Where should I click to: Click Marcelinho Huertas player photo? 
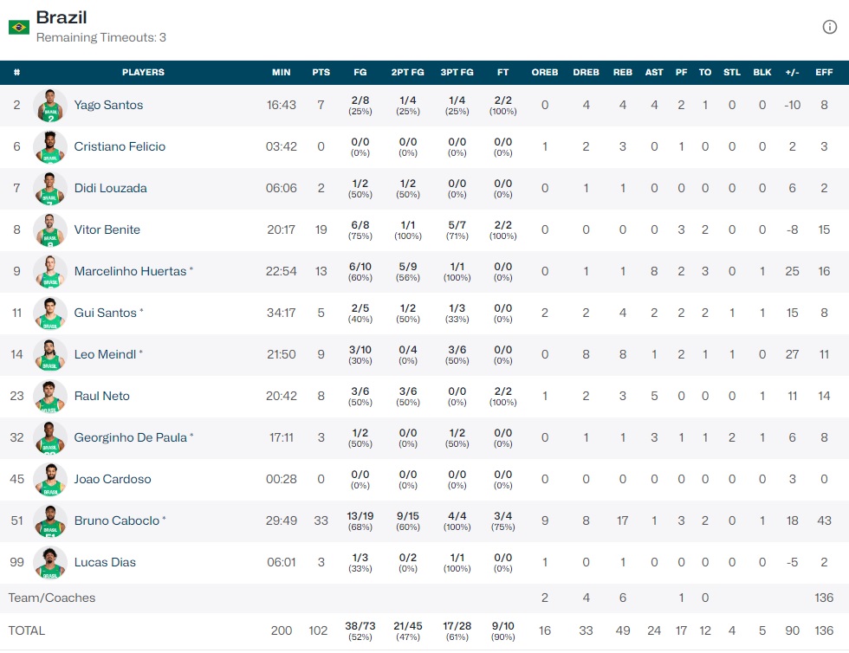coord(50,272)
